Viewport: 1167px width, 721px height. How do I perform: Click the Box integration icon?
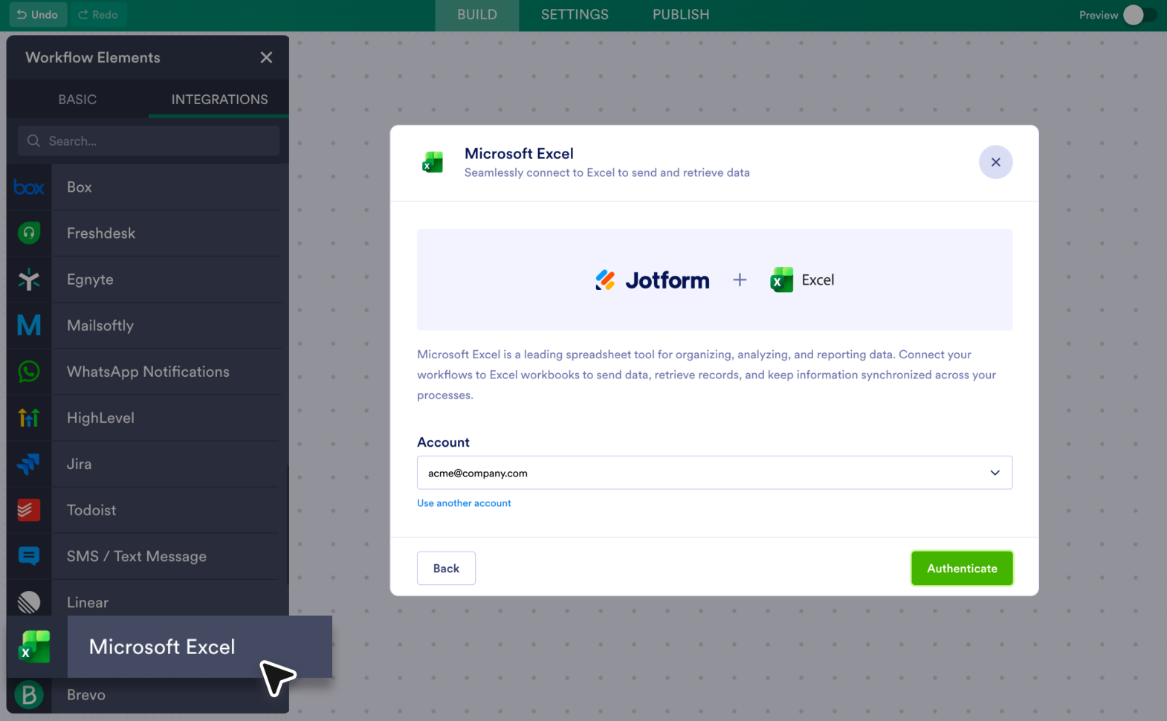click(x=29, y=187)
